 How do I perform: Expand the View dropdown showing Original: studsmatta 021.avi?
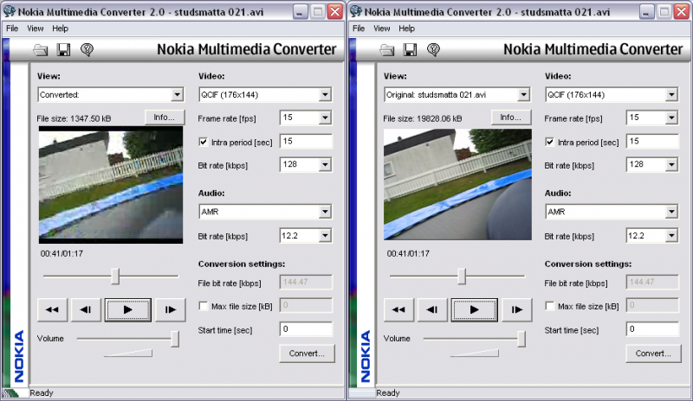[x=457, y=94]
